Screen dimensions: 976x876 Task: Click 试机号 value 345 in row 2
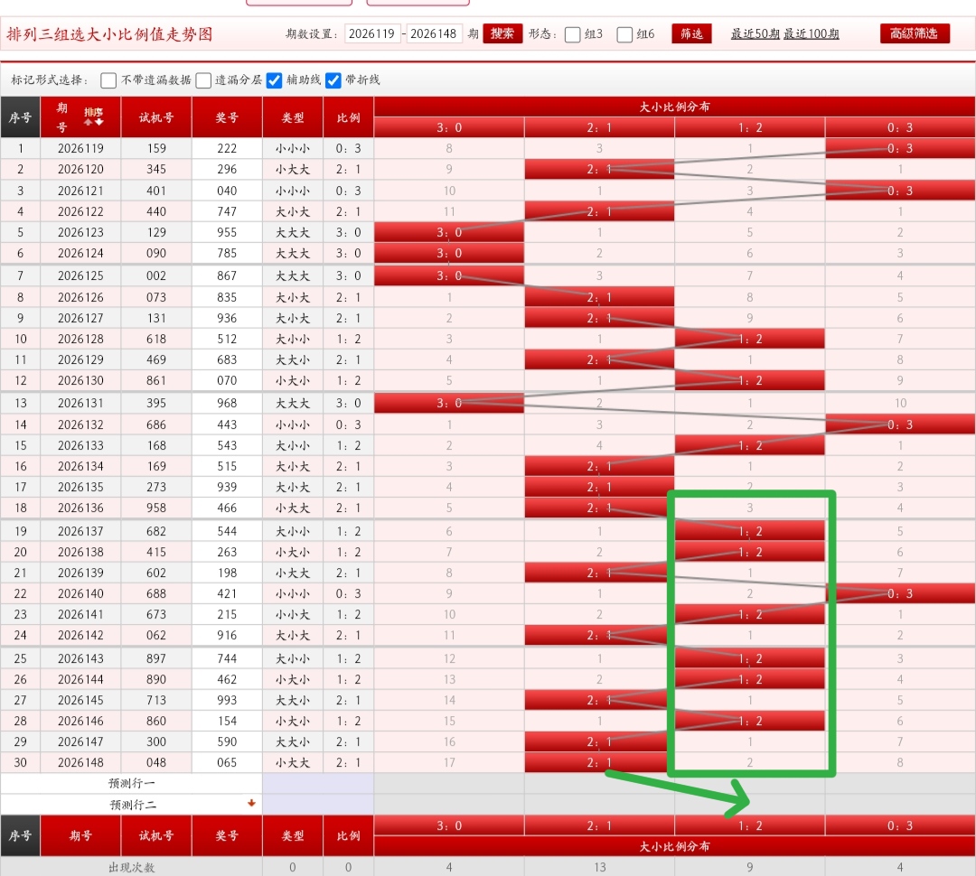point(156,169)
